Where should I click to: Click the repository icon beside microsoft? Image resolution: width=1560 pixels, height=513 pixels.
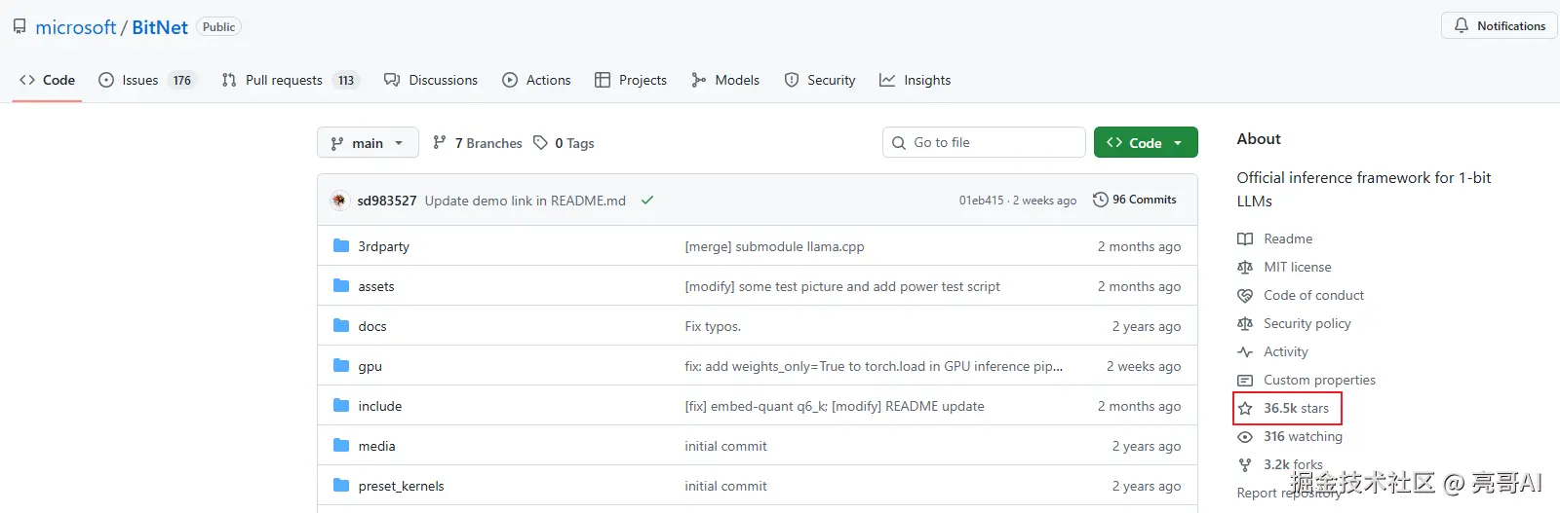19,26
